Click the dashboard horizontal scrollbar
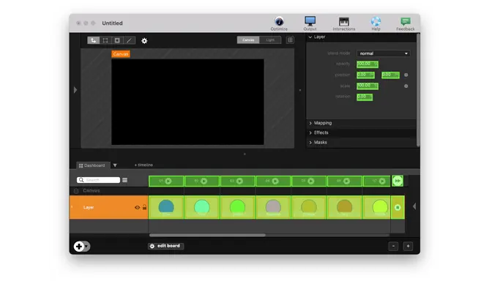489x281 pixels. pos(207,235)
